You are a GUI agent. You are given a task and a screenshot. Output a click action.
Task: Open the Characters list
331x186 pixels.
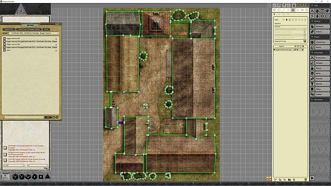click(x=322, y=42)
